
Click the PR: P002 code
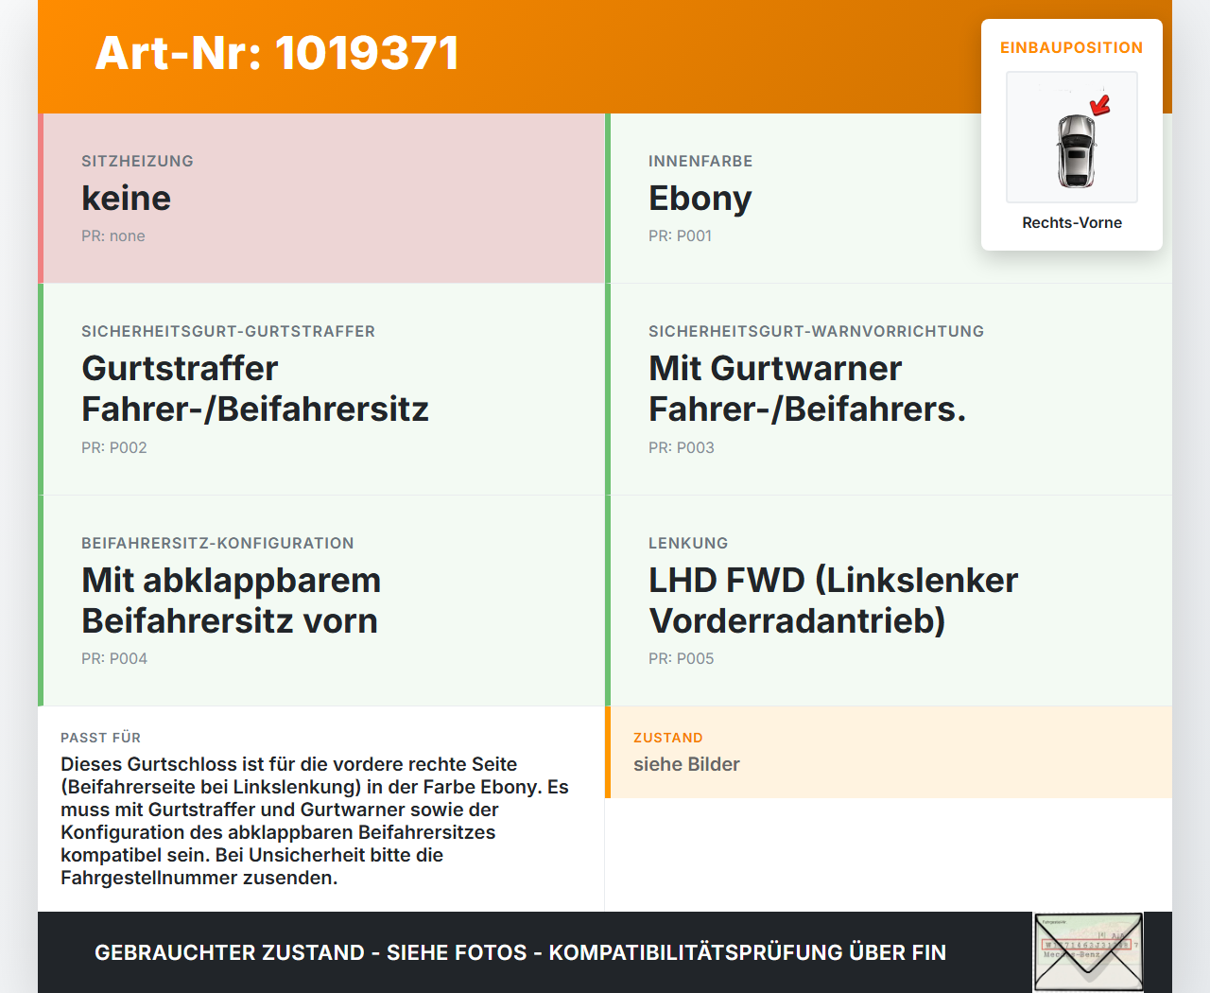[114, 447]
